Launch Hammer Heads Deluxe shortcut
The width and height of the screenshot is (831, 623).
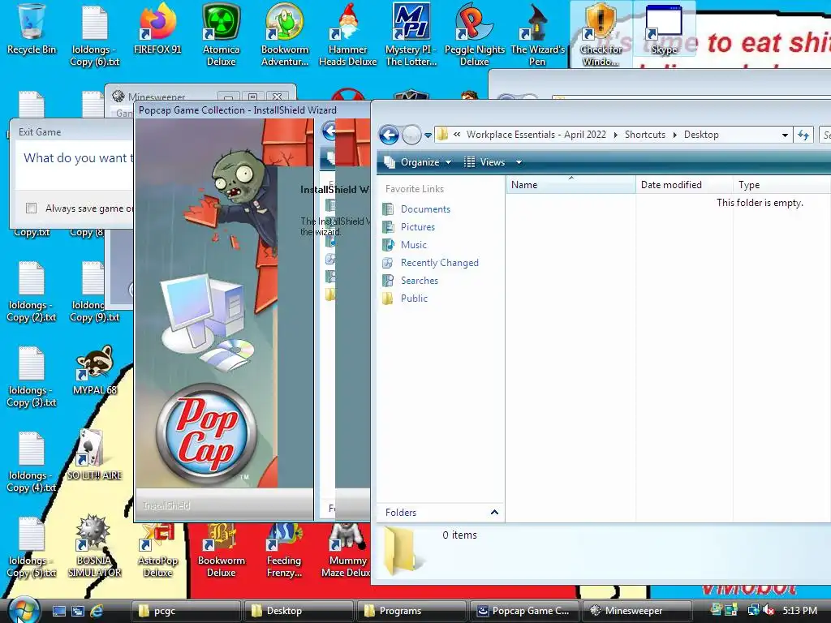coord(347,35)
